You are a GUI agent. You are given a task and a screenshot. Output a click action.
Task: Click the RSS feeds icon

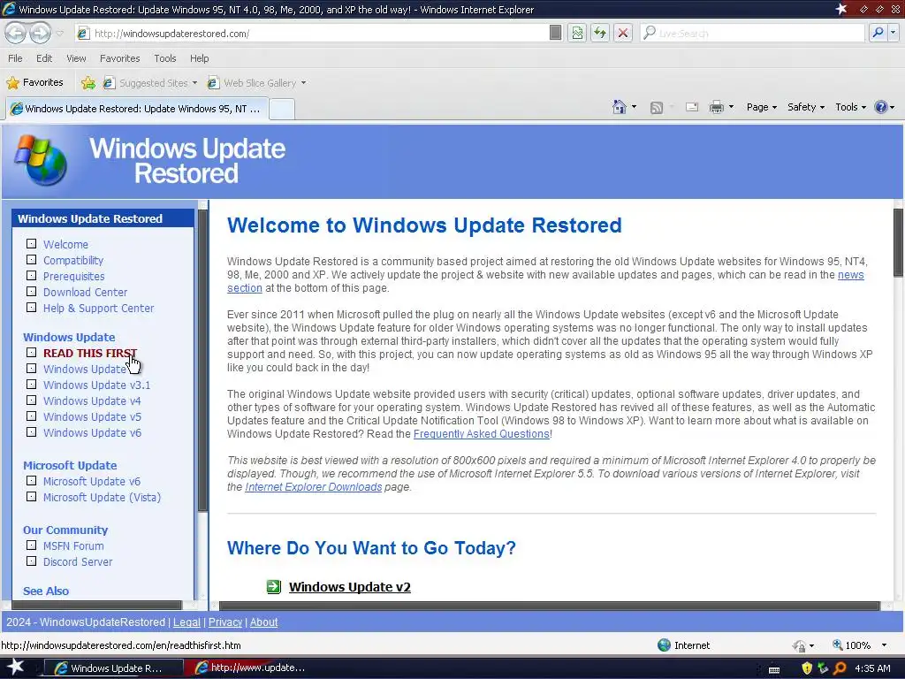coord(657,107)
